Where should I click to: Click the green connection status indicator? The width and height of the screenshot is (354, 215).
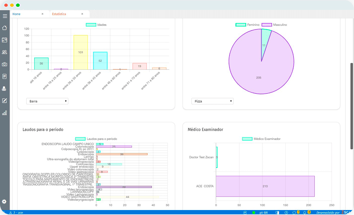(254, 213)
